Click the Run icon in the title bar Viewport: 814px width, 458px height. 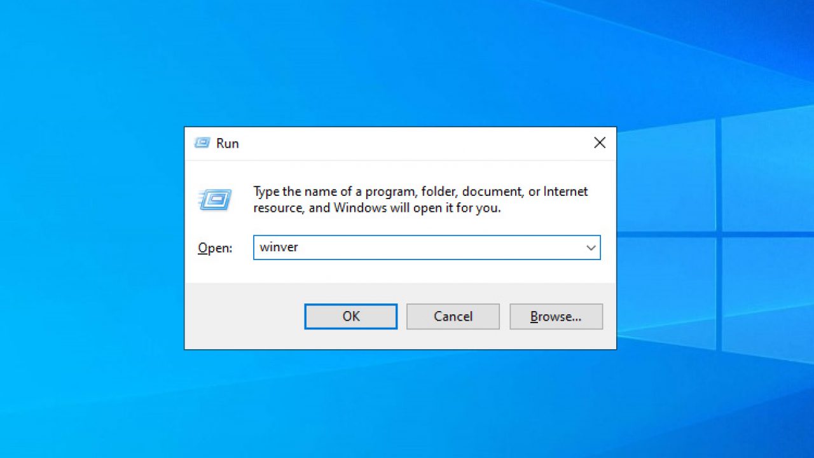coord(202,143)
